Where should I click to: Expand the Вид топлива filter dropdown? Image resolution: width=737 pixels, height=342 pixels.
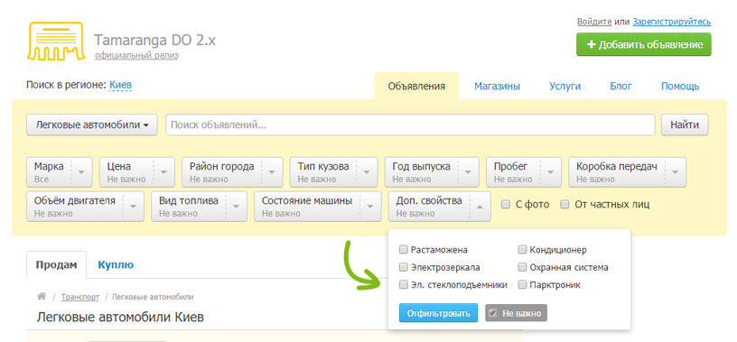click(x=199, y=207)
